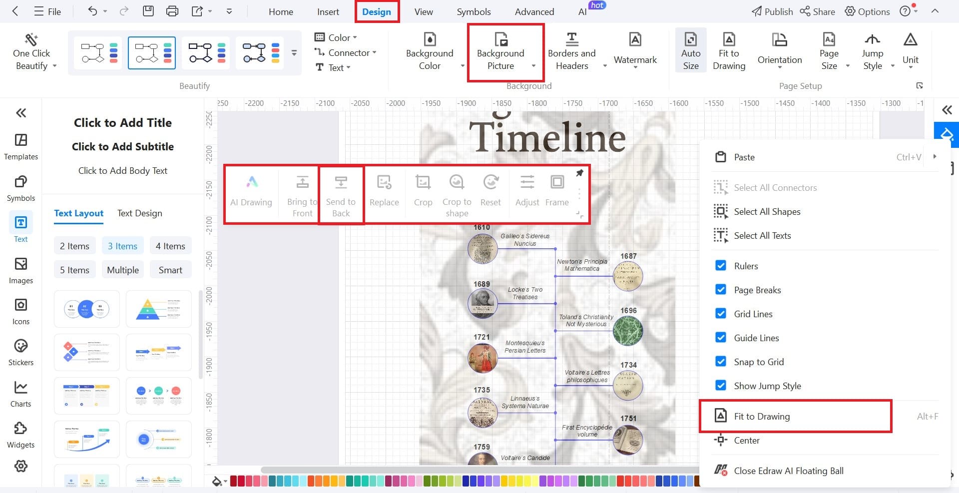Screen dimensions: 959x493
Task: Click Crop tool in floating toolbar
Action: [423, 190]
